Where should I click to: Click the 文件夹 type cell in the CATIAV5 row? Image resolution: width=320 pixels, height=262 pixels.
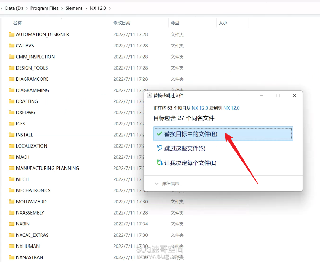177,46
